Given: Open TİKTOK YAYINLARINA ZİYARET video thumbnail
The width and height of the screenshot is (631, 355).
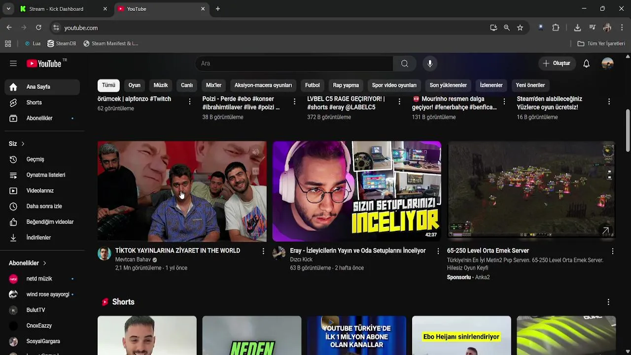Looking at the screenshot, I should pyautogui.click(x=182, y=191).
